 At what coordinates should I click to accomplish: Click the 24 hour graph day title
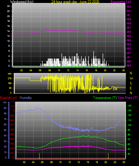coord(75,2)
